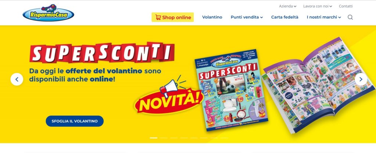This screenshot has width=376, height=153.
Task: Go to previous carousel slide arrow
Action: (17, 79)
